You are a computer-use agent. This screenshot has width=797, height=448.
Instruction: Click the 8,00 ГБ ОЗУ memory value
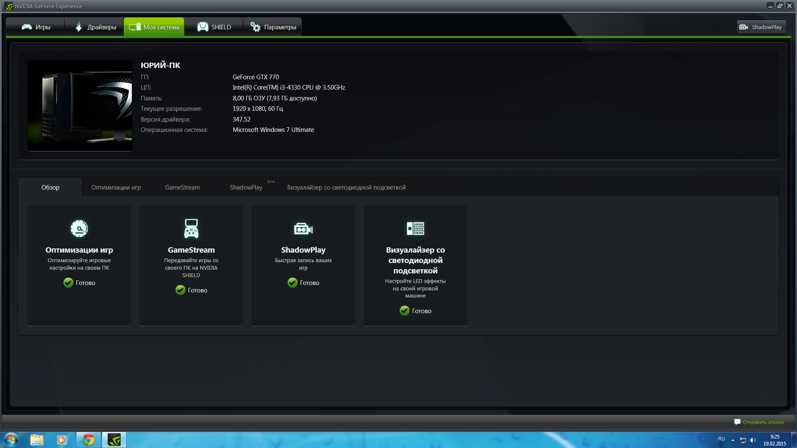click(x=275, y=98)
